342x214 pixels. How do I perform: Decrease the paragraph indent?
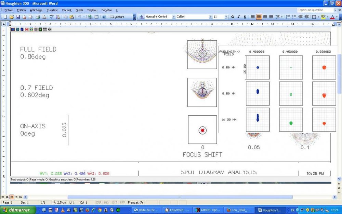pyautogui.click(x=300, y=17)
